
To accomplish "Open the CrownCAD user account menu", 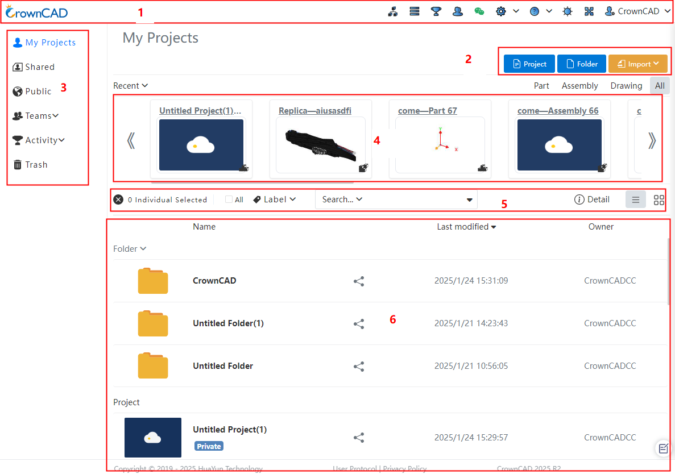I will tap(637, 11).
